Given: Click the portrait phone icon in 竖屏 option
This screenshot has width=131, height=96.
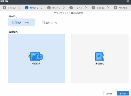Looking at the screenshot, I should 43,23.
